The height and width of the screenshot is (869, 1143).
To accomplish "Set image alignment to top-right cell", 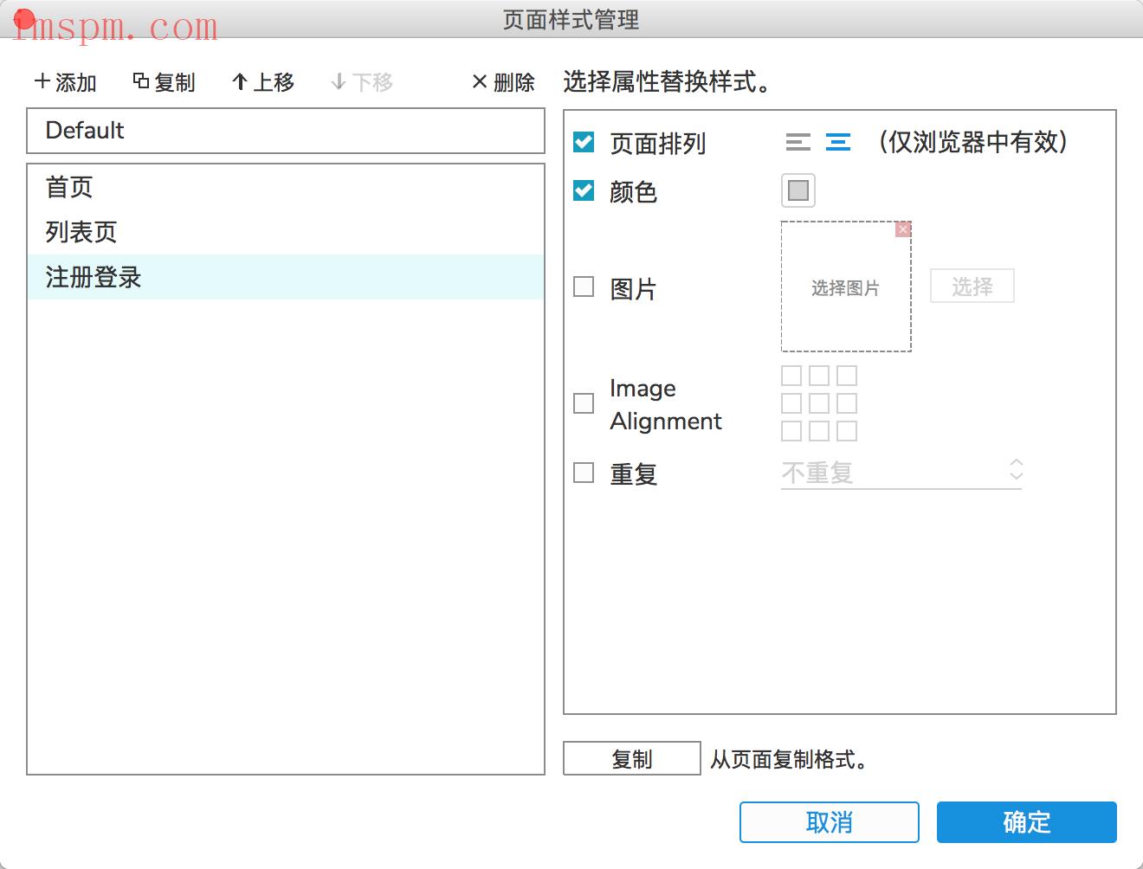I will point(847,376).
